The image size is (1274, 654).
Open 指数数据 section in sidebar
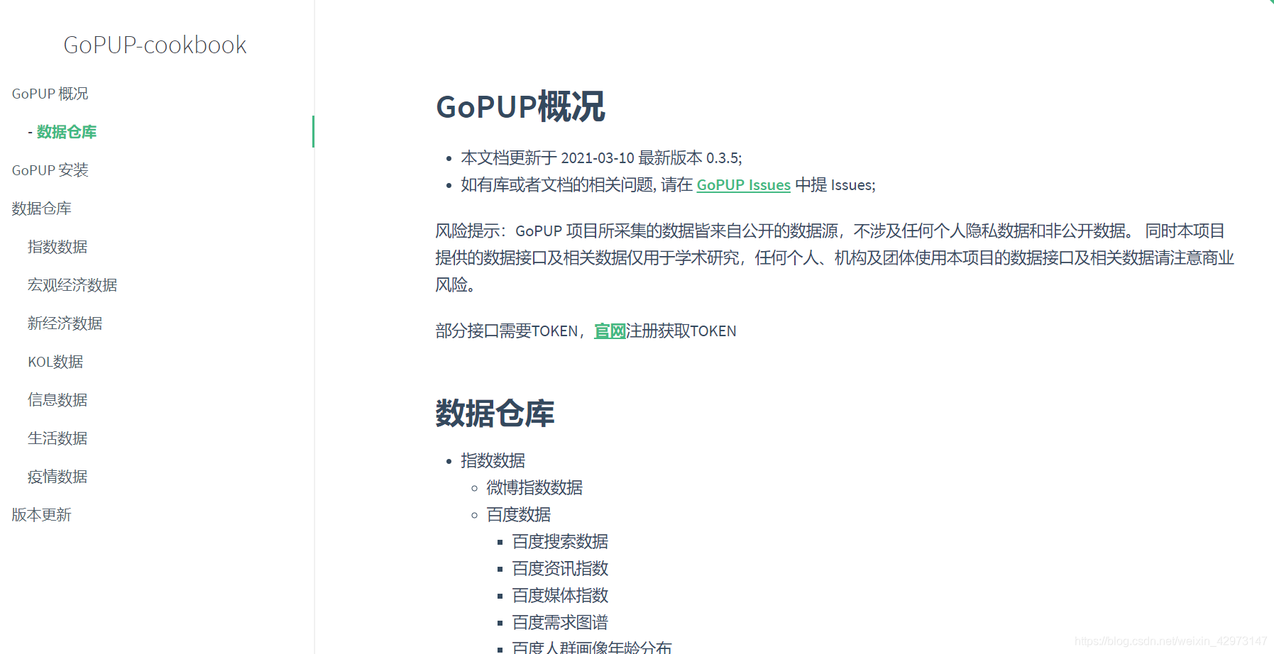pyautogui.click(x=57, y=246)
